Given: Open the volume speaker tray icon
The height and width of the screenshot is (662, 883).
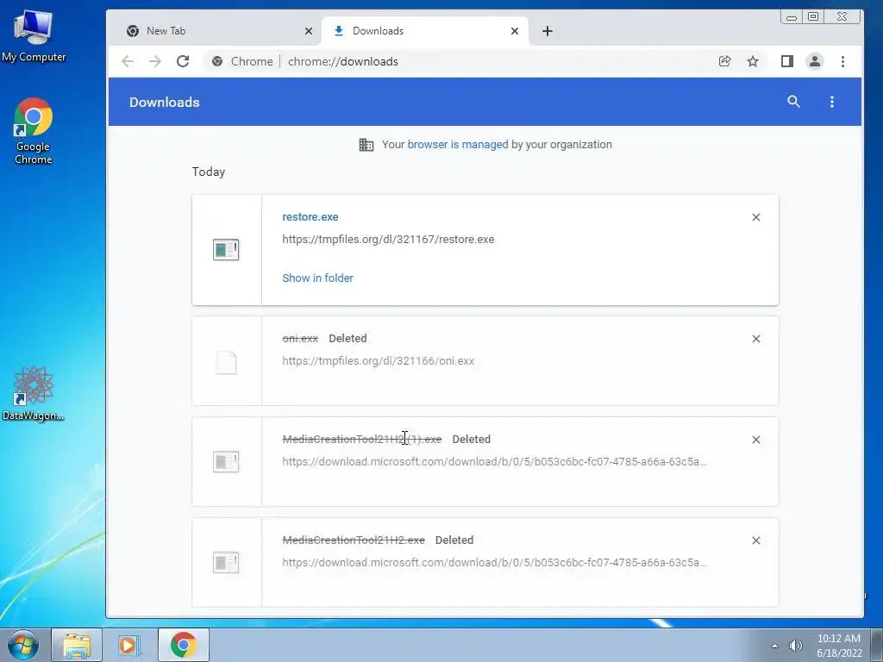Looking at the screenshot, I should click(x=795, y=646).
